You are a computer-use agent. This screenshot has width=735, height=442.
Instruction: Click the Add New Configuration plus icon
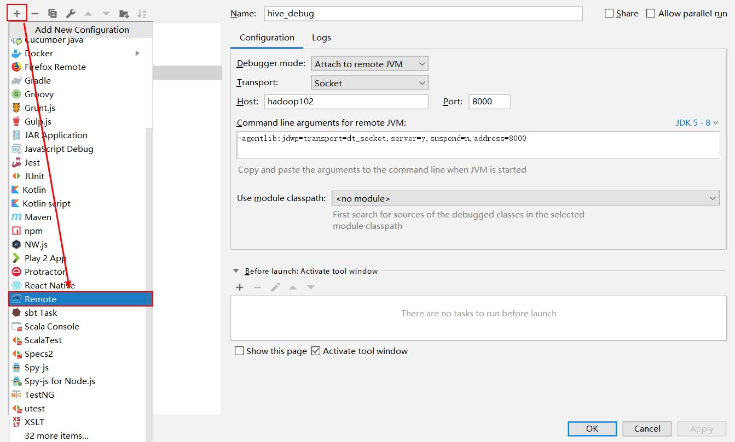click(17, 13)
